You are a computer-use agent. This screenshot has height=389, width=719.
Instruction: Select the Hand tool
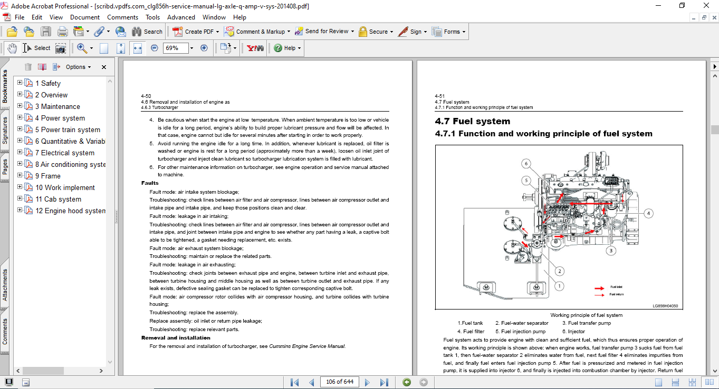click(x=12, y=48)
